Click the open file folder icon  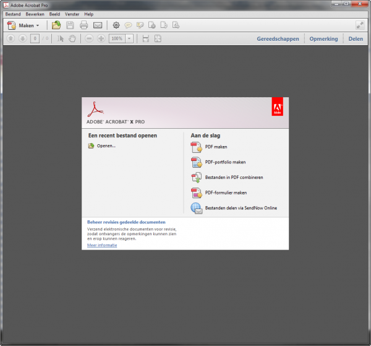[56, 25]
